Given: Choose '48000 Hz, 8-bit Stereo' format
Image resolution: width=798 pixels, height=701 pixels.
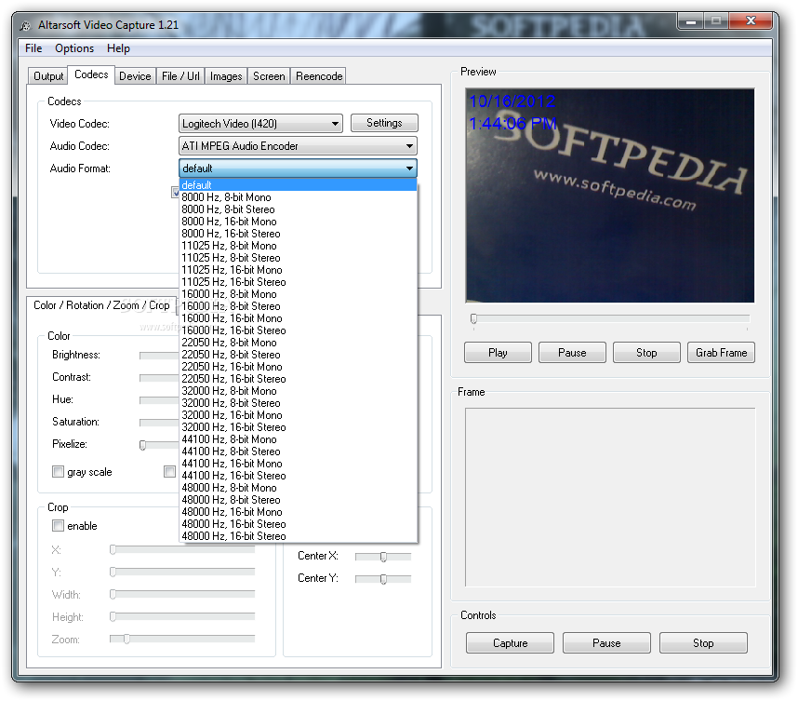Looking at the screenshot, I should click(298, 500).
